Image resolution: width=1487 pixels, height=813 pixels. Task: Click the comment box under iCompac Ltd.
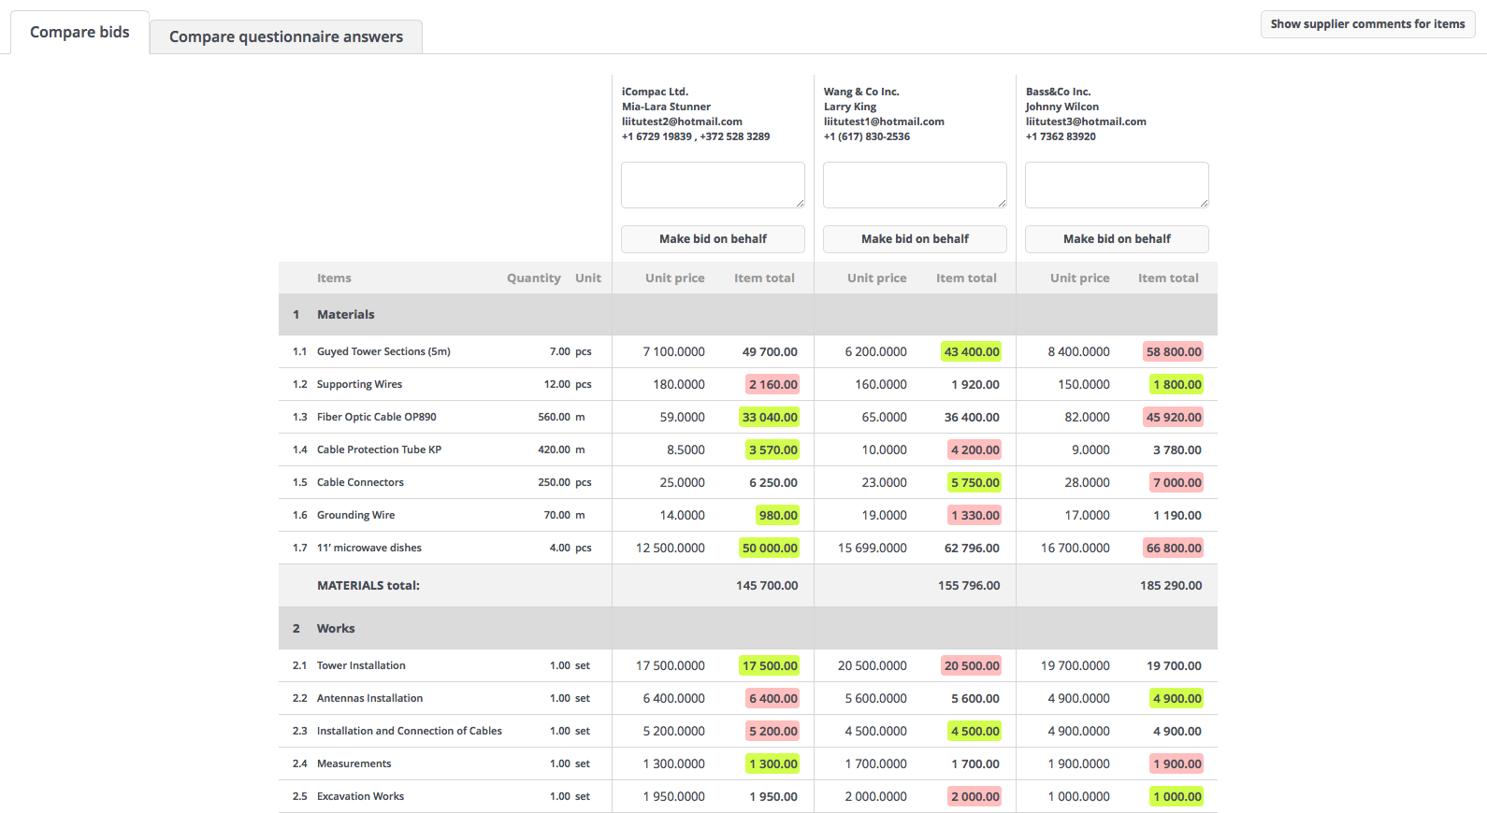712,184
